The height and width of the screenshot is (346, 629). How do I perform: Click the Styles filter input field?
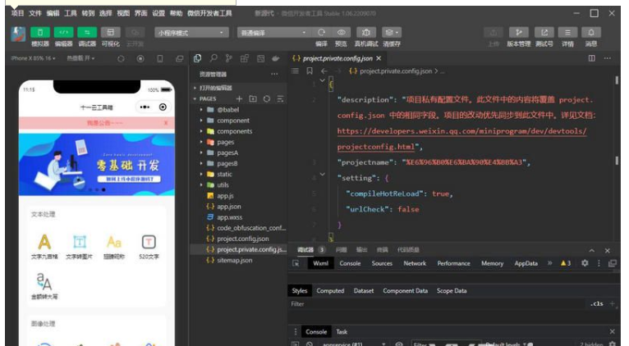click(435, 303)
